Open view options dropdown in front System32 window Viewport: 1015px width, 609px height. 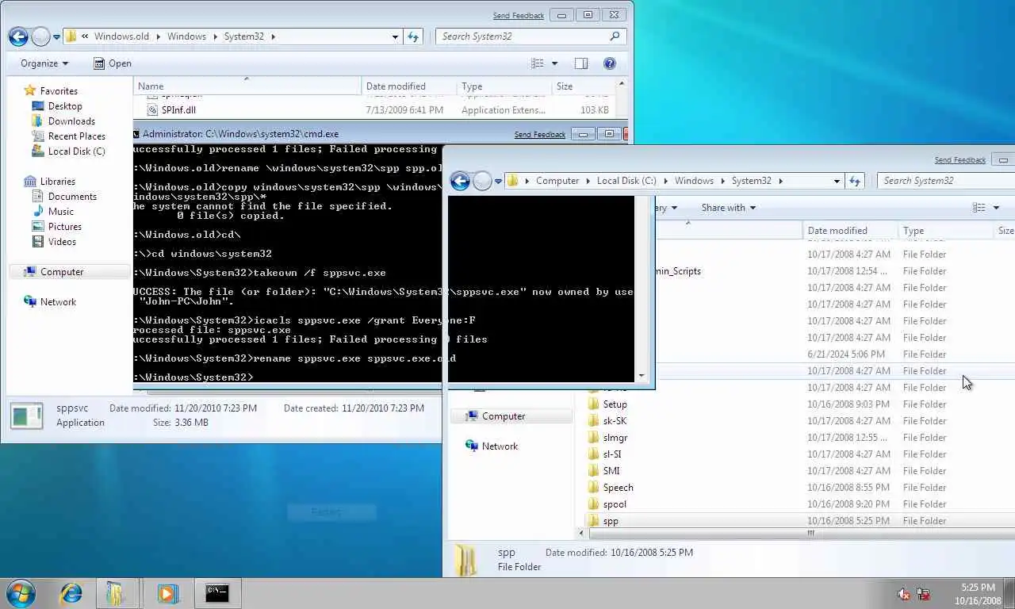pyautogui.click(x=996, y=208)
